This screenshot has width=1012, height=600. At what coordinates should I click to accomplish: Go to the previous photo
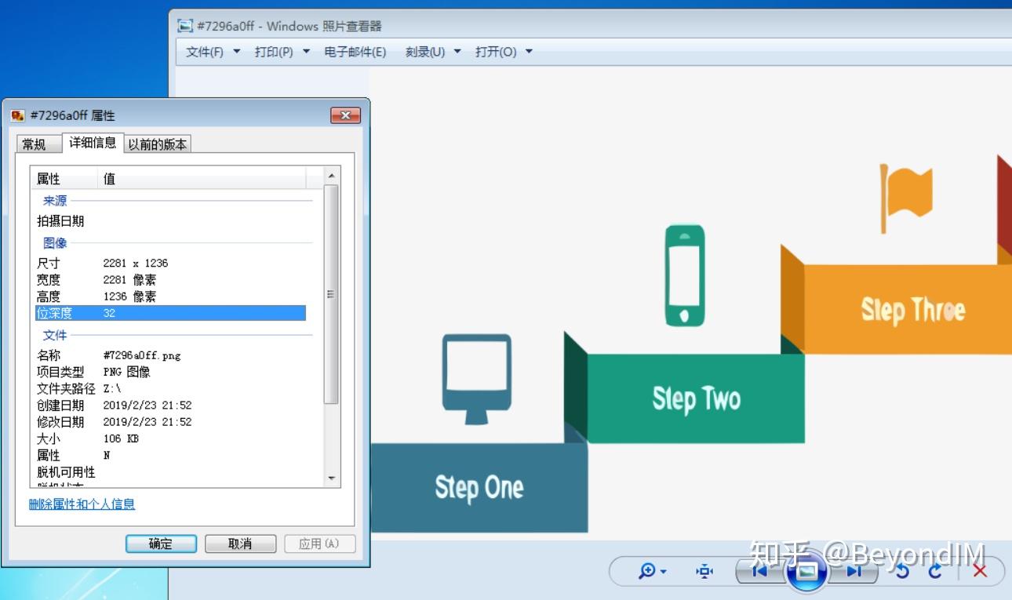[759, 571]
